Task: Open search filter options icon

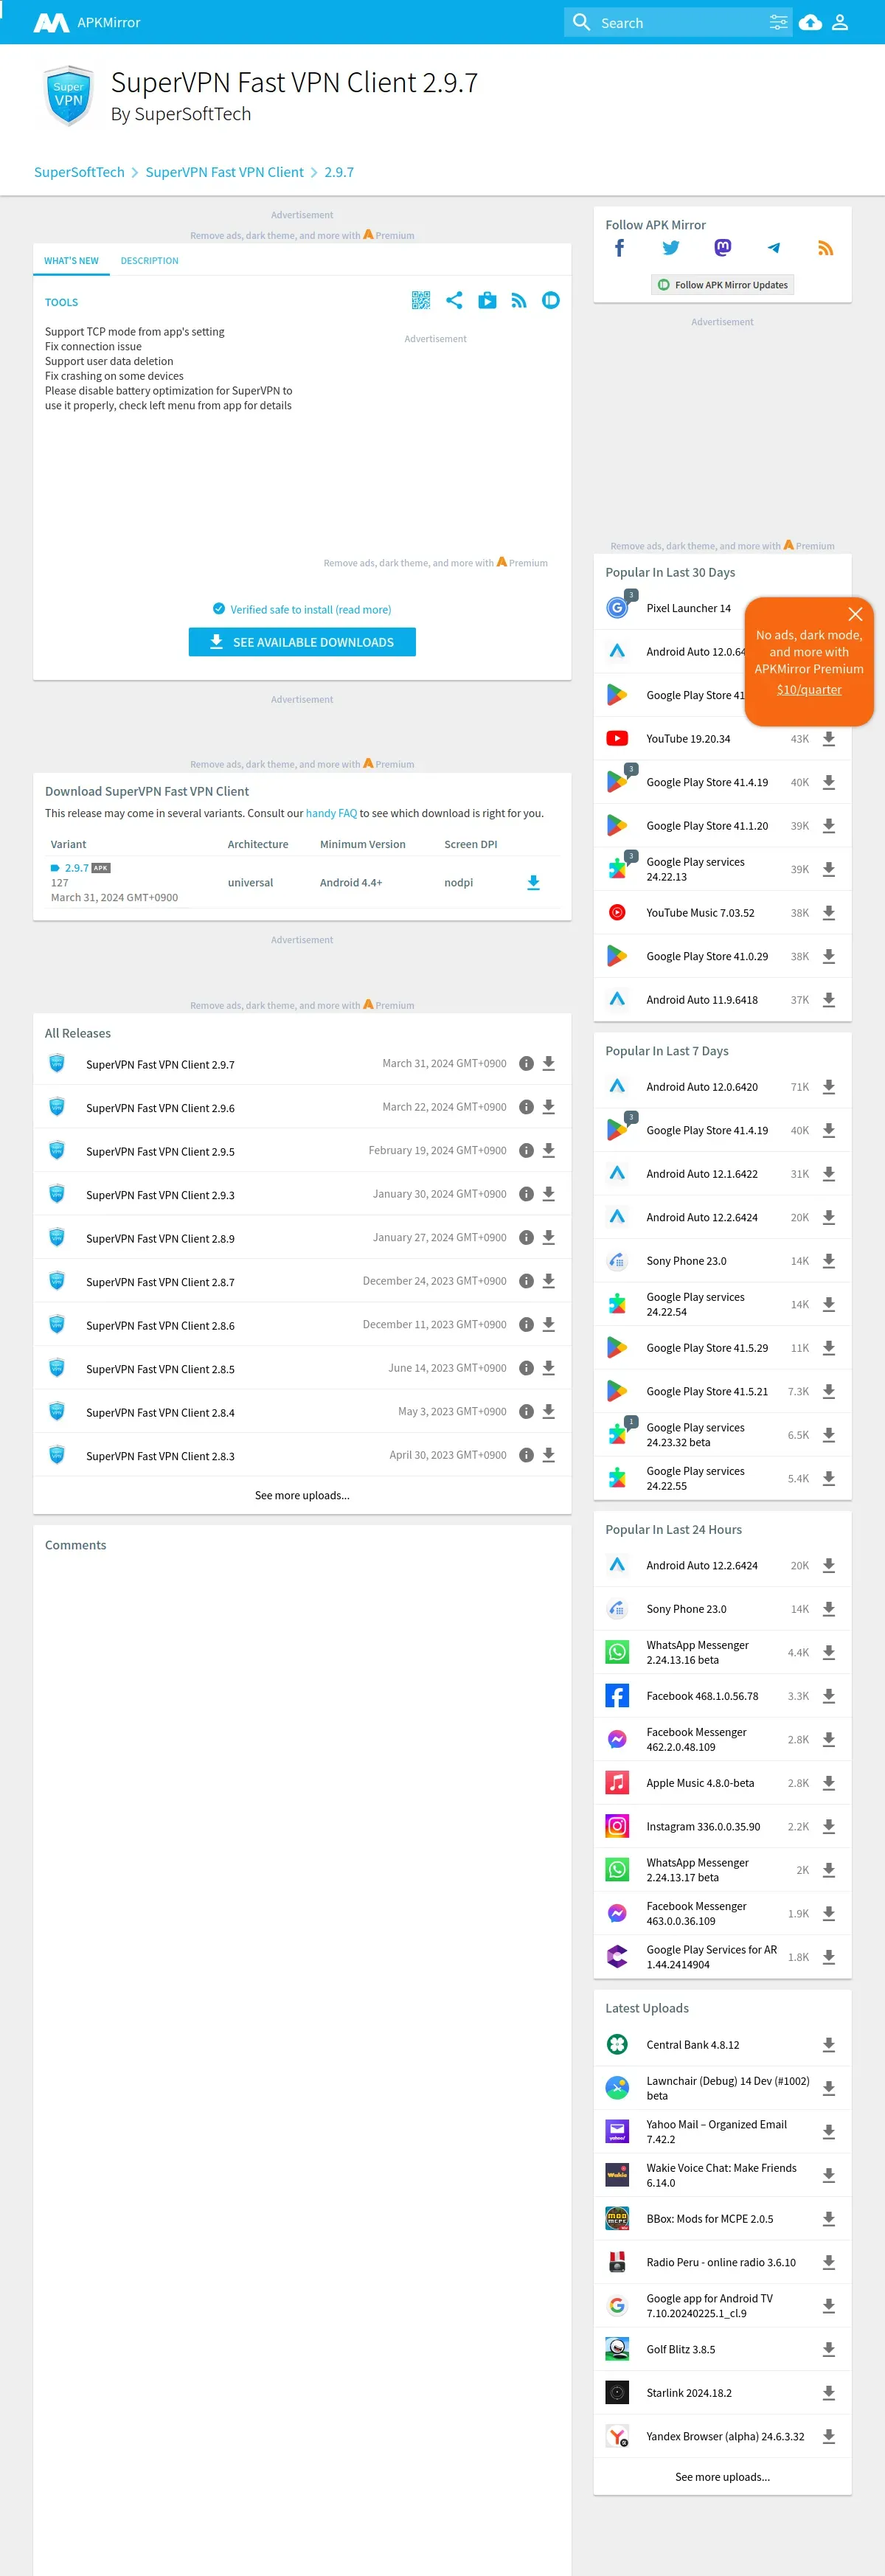Action: pyautogui.click(x=778, y=22)
